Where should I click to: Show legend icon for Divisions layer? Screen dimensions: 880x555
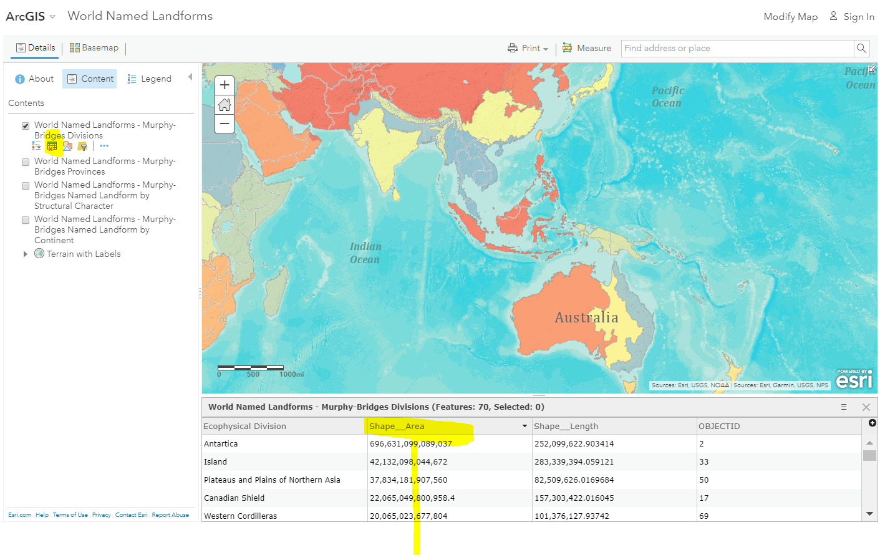(37, 146)
